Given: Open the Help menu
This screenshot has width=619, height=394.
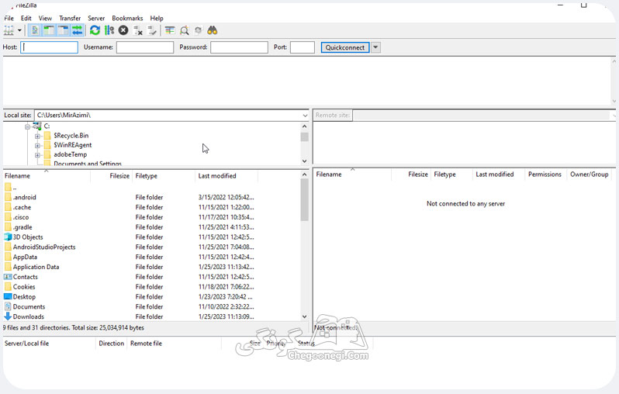Looking at the screenshot, I should click(157, 18).
